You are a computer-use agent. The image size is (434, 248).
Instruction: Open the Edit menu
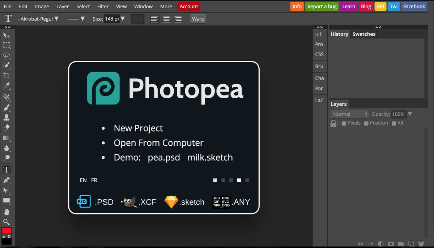tap(23, 7)
